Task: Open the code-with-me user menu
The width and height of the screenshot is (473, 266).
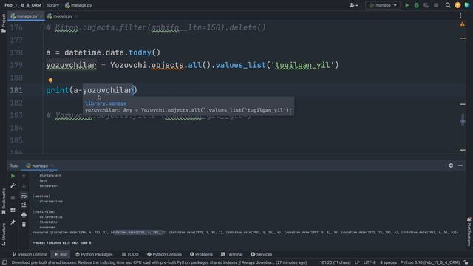Action: pos(353,5)
